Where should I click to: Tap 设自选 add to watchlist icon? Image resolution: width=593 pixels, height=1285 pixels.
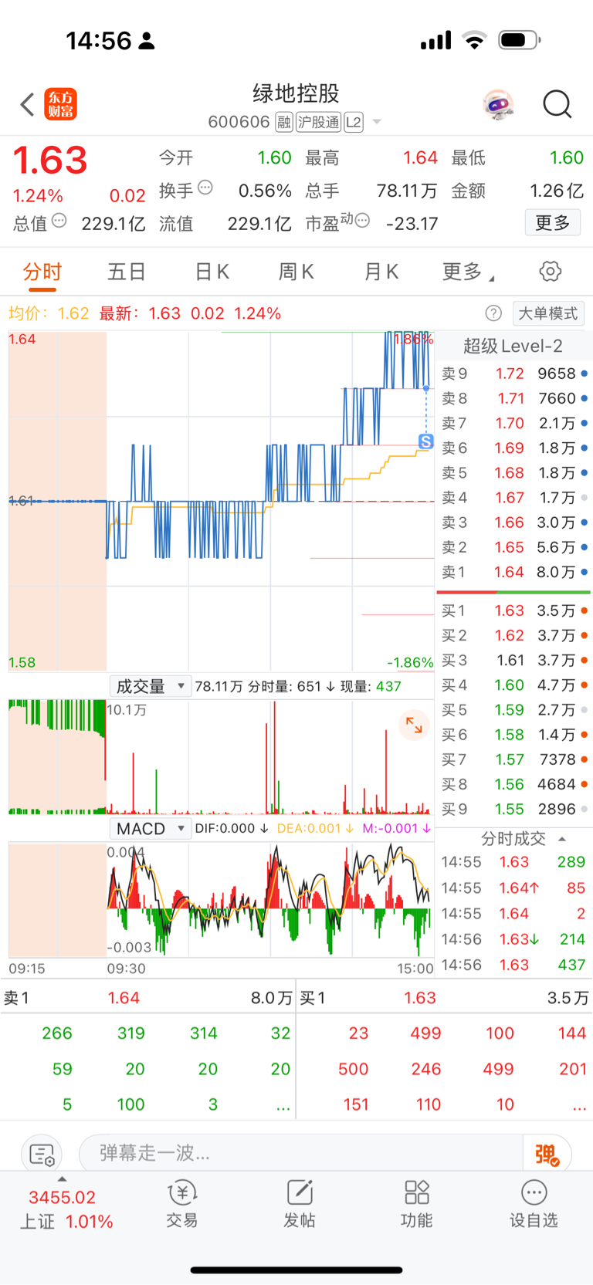(534, 1203)
